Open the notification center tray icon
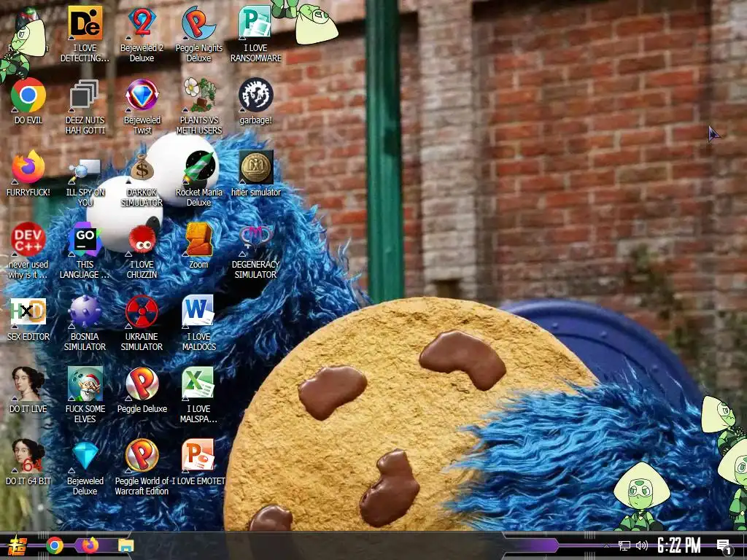The height and width of the screenshot is (560, 747). point(724,547)
